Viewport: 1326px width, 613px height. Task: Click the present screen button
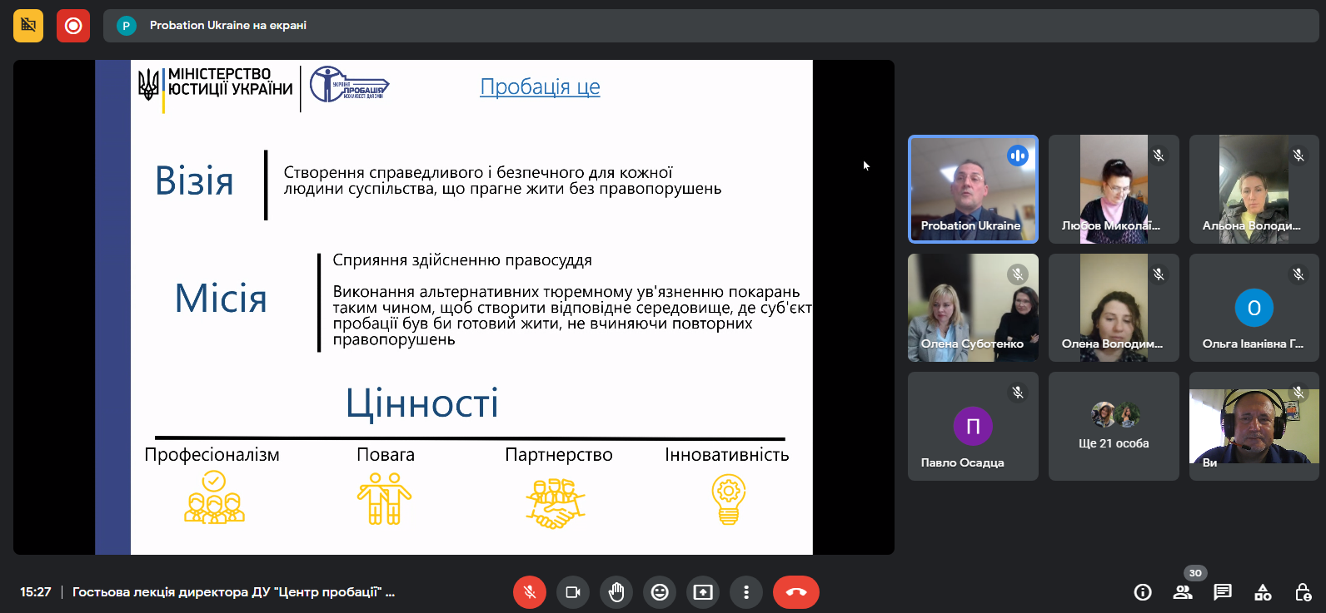click(703, 592)
